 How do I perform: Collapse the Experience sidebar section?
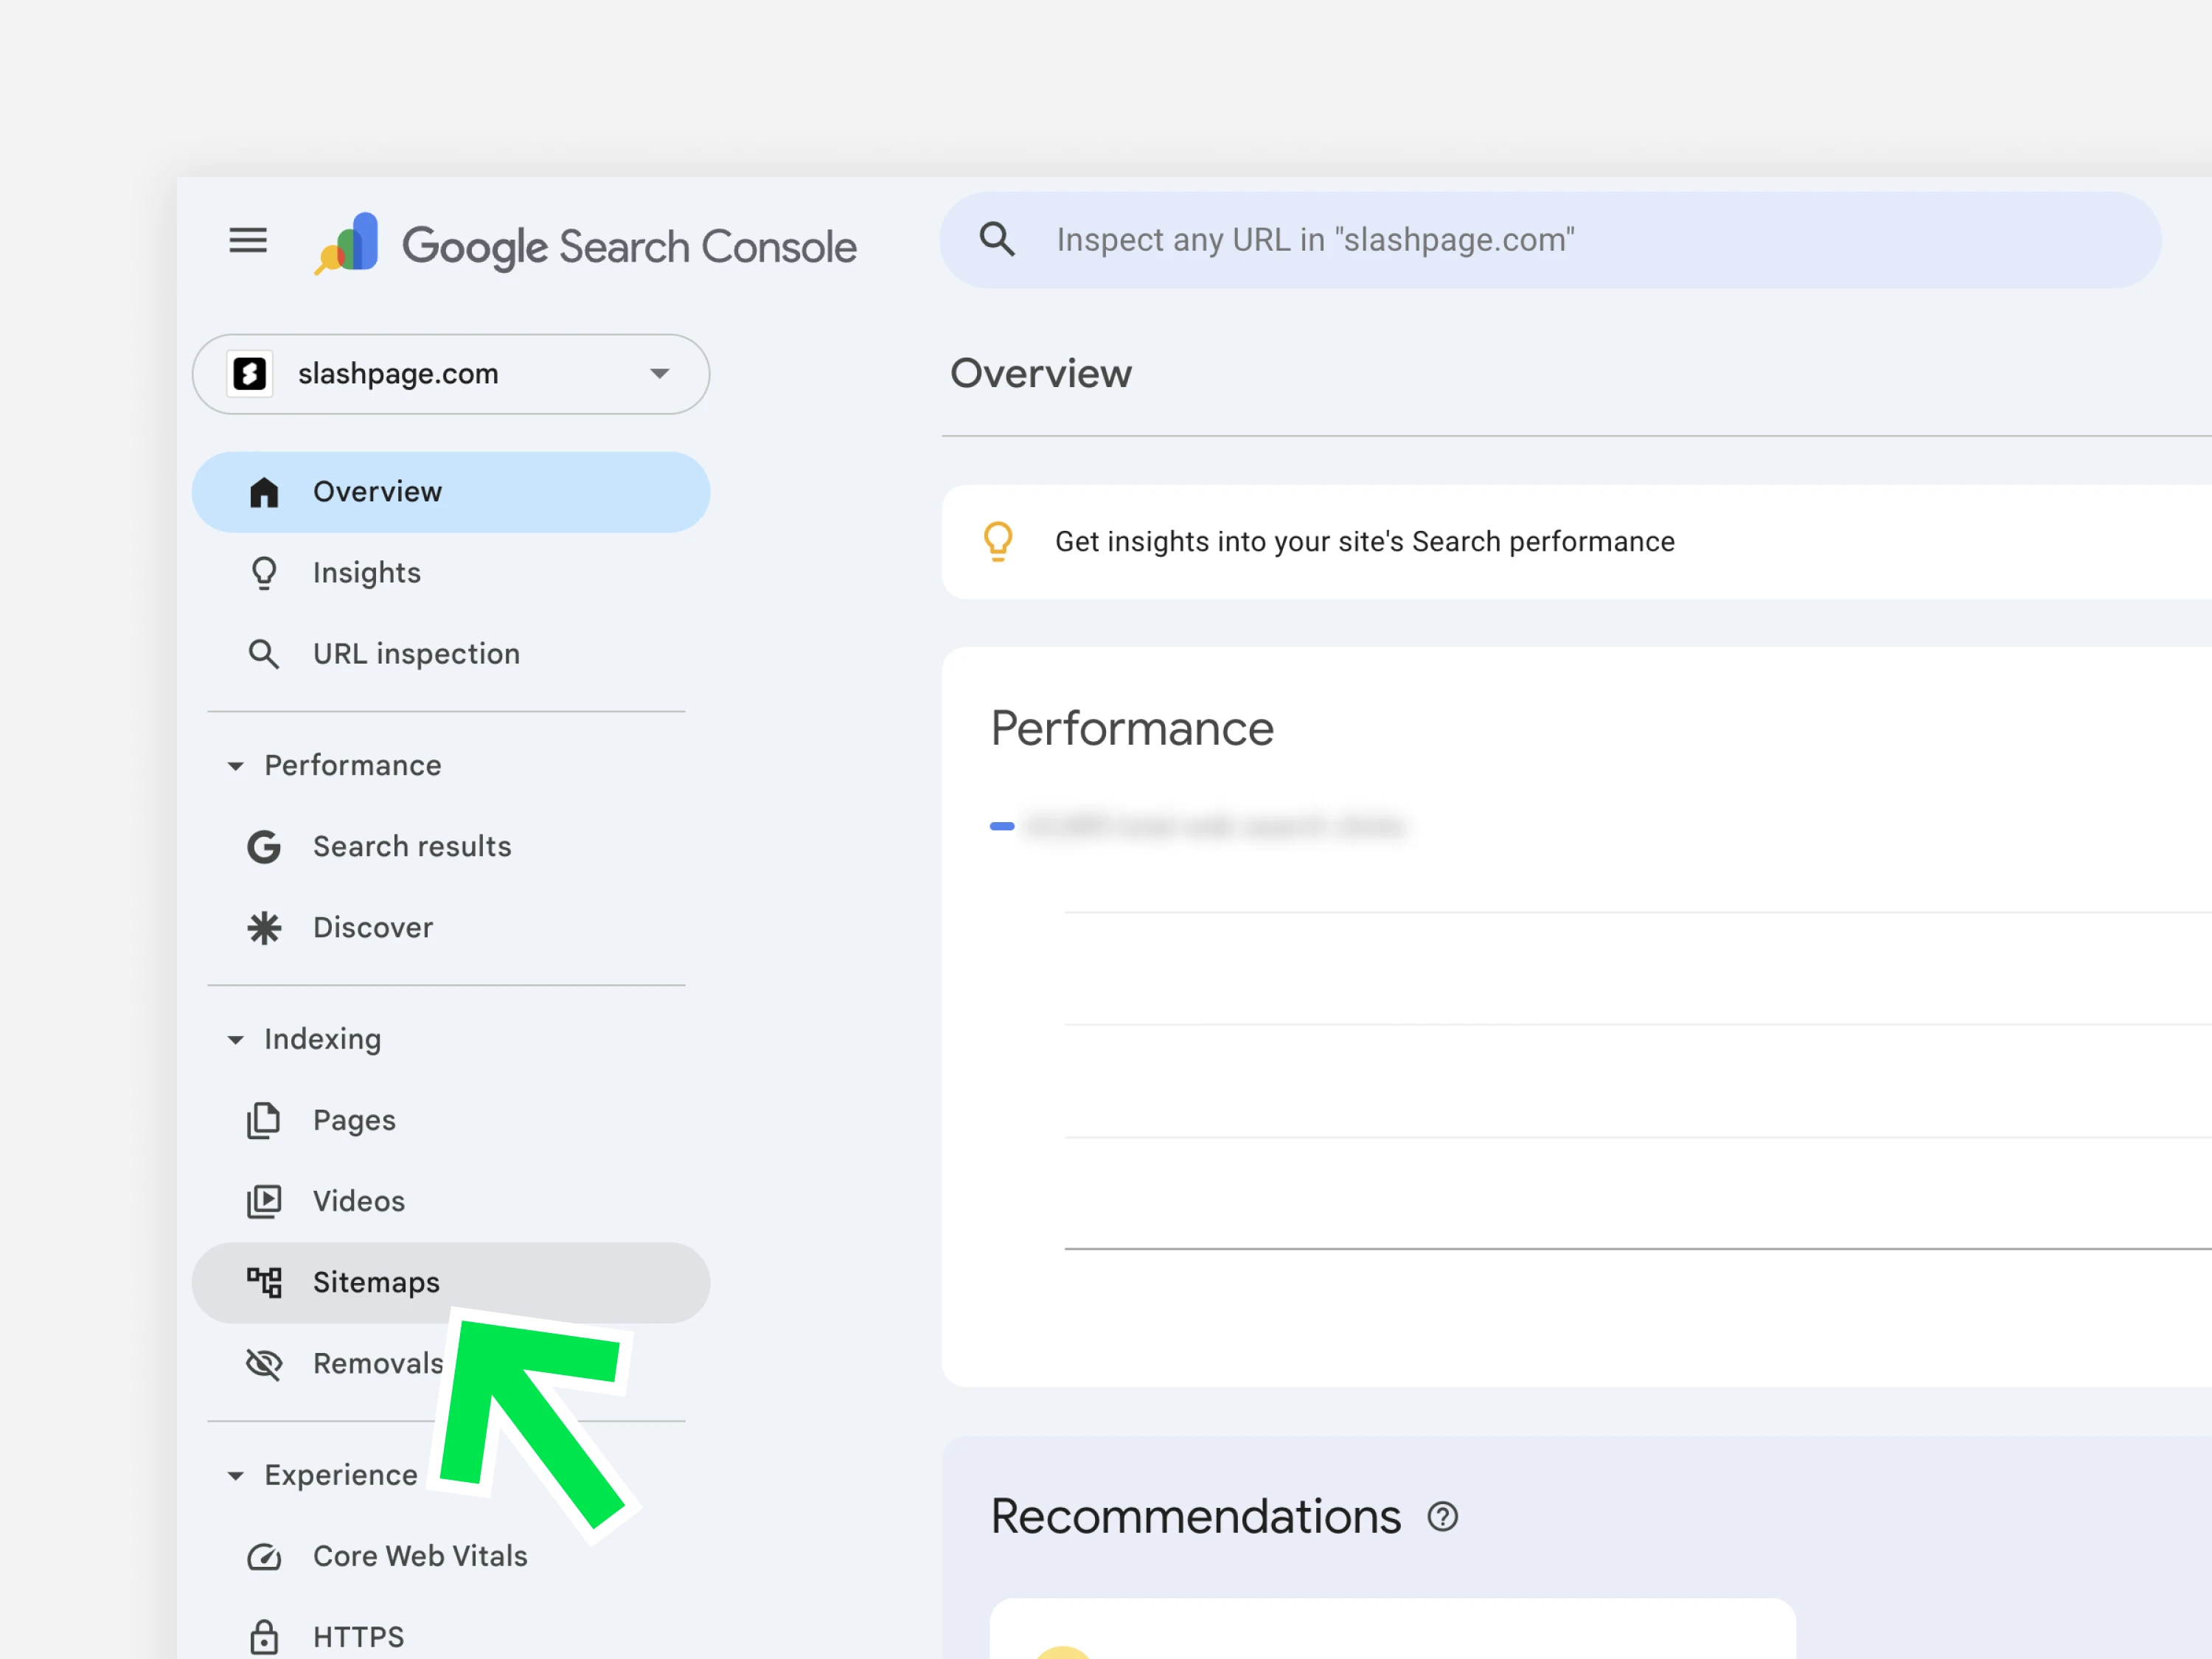(x=236, y=1476)
